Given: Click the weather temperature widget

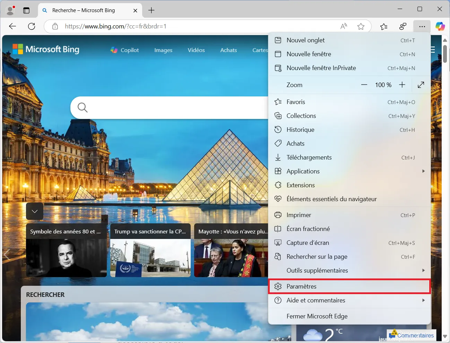Looking at the screenshot, I should pos(322,334).
